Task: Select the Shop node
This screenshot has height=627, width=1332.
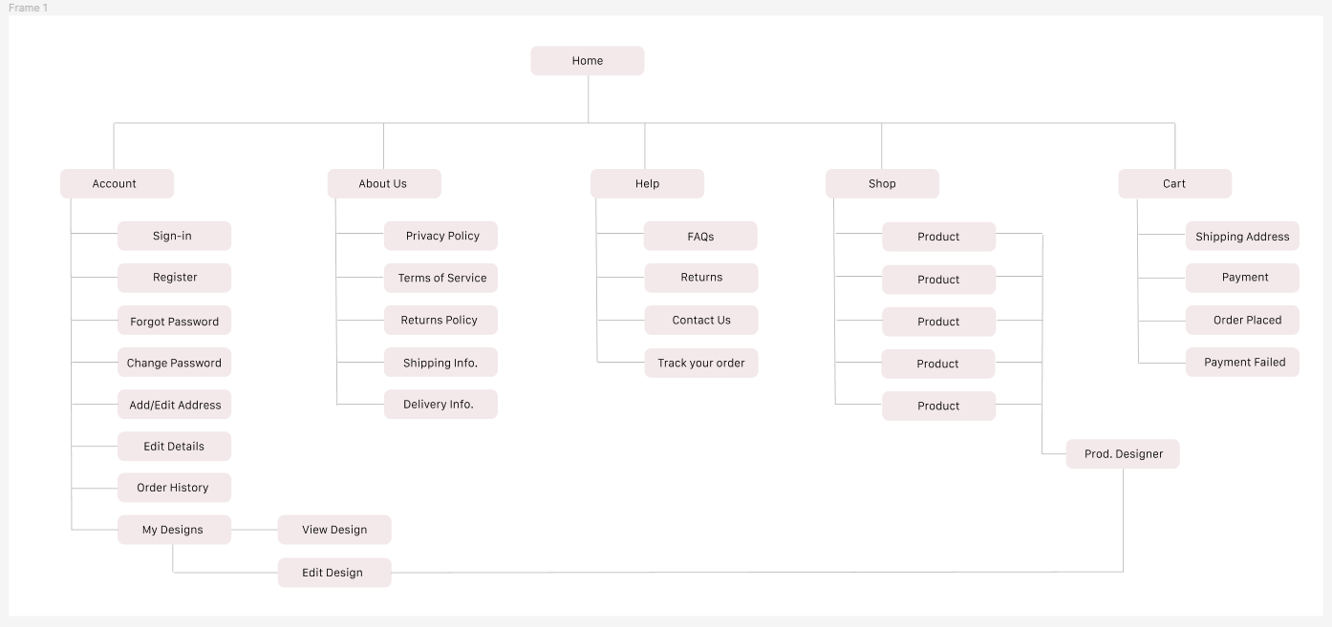Action: click(x=882, y=184)
